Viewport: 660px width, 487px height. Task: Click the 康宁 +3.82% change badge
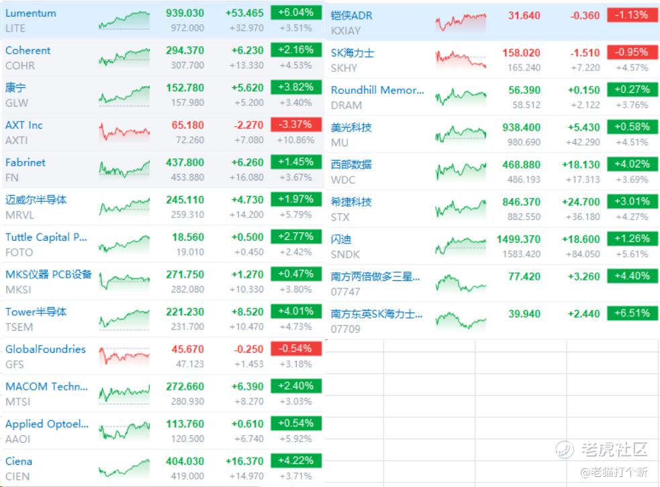[x=296, y=87]
